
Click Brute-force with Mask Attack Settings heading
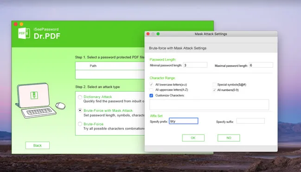click(178, 48)
